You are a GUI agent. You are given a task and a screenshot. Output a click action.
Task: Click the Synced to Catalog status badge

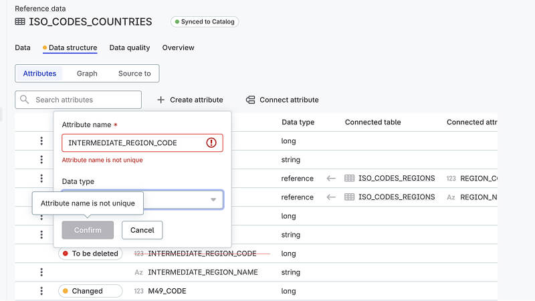coord(205,22)
